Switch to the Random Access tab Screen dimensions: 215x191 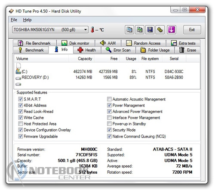[143, 43]
